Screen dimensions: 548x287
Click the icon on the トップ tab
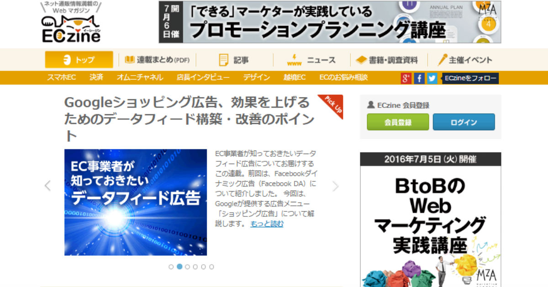[68, 60]
